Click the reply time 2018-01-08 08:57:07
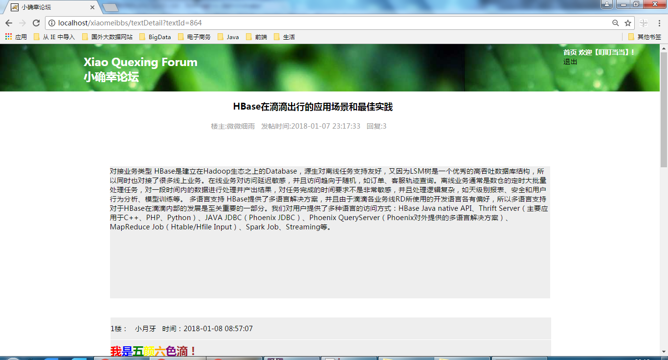 (218, 329)
